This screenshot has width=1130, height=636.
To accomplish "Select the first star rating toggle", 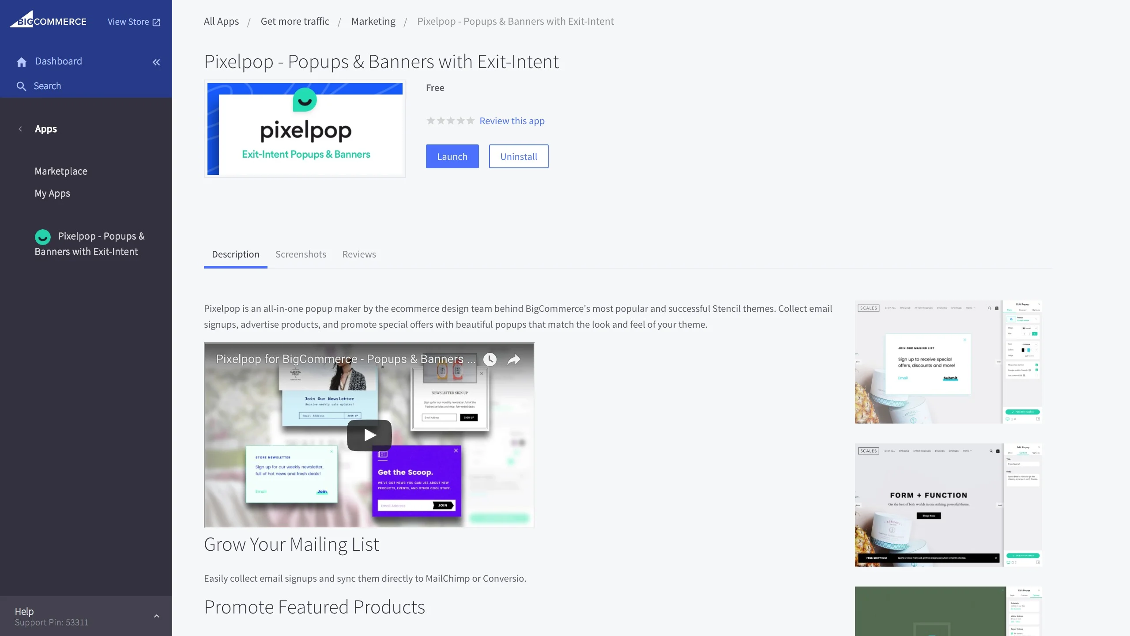I will 430,121.
